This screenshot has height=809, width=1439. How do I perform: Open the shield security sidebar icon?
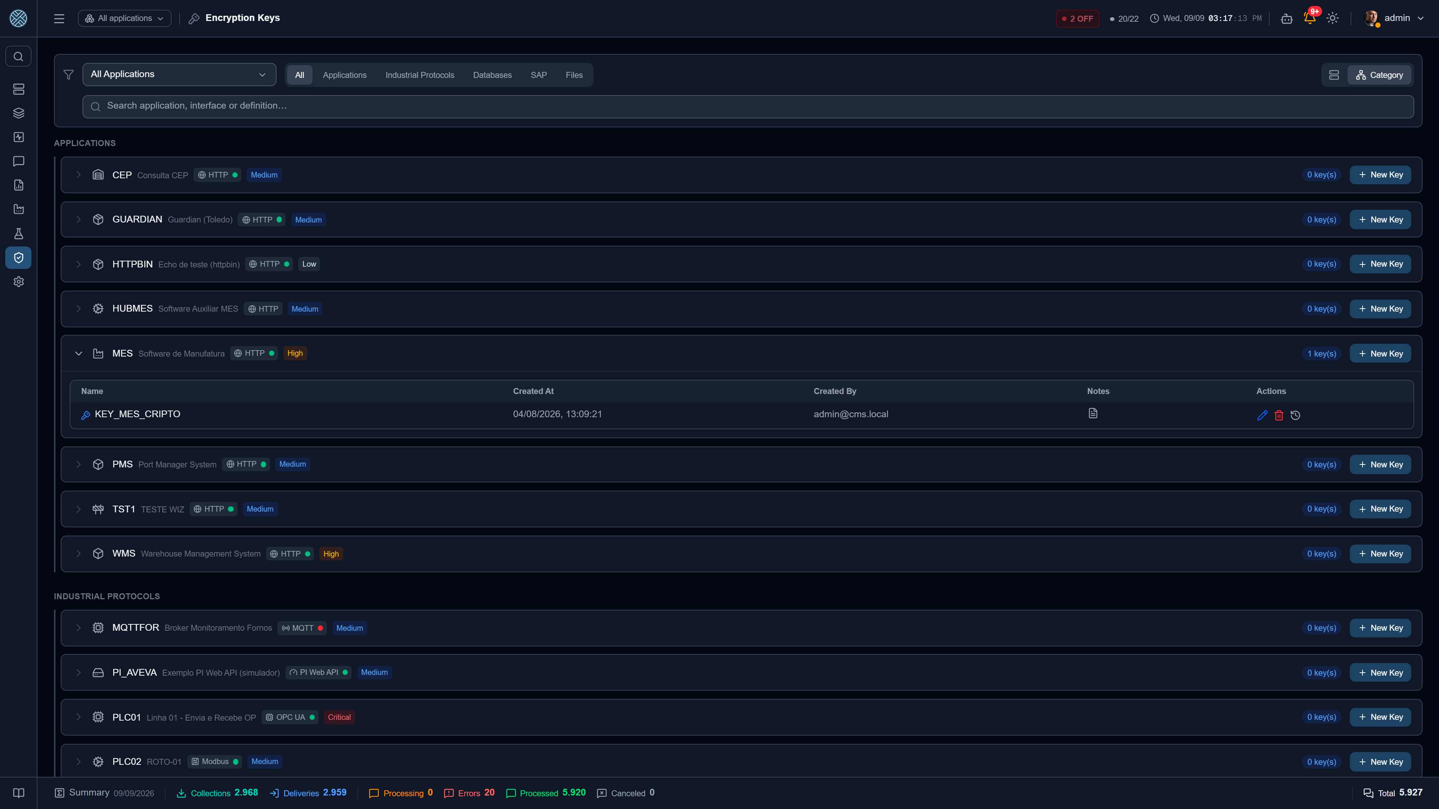coord(18,257)
